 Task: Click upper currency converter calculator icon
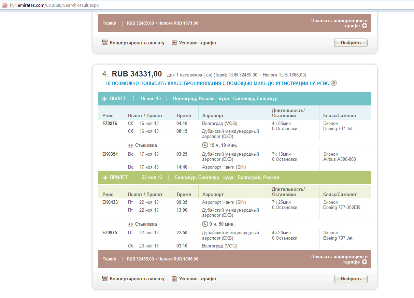105,43
